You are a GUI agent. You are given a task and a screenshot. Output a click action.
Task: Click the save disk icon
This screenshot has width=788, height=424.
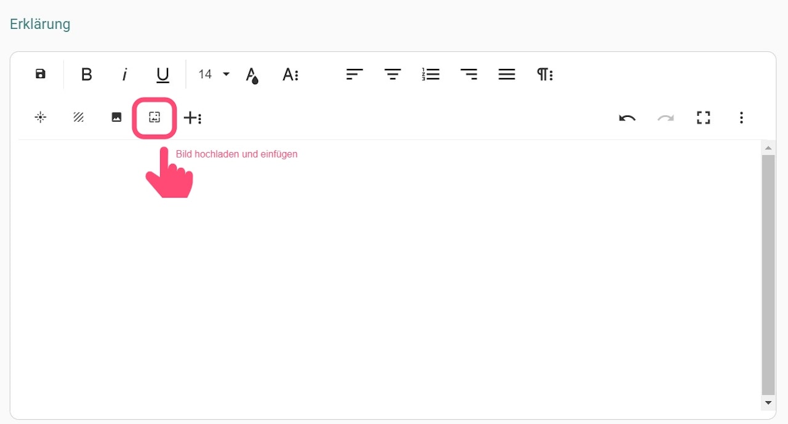coord(41,74)
